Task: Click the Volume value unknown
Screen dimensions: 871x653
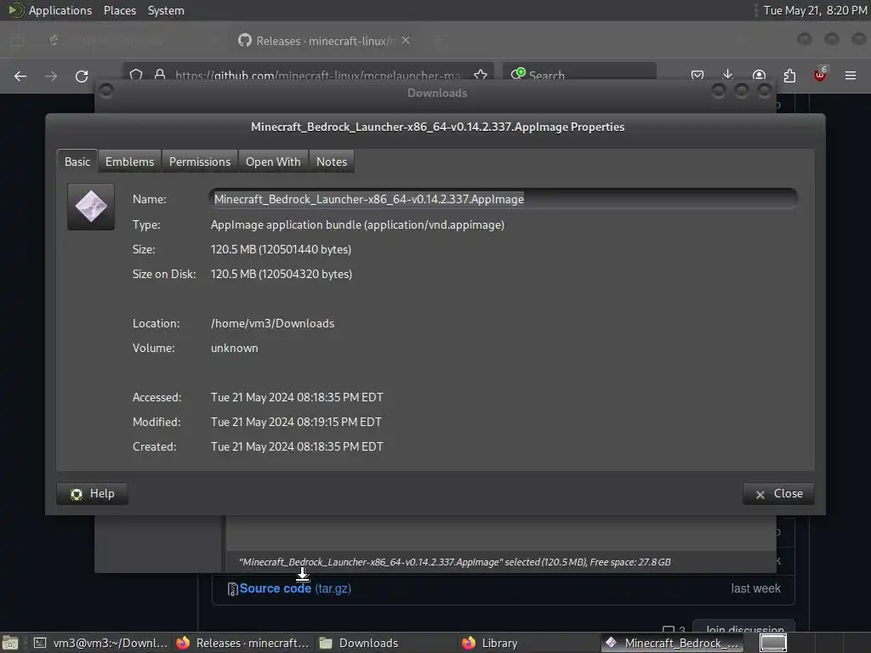Action: (x=235, y=348)
